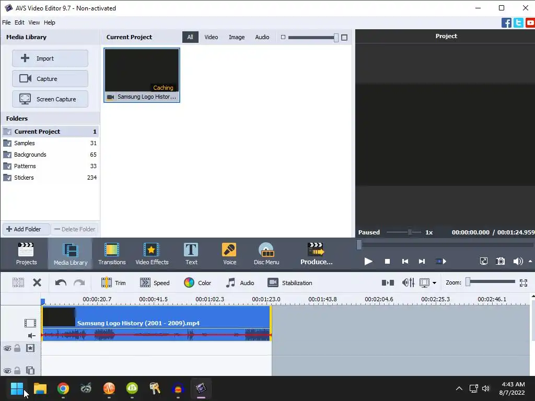Screen dimensions: 535x401
Task: Filter media by Image
Action: click(x=237, y=37)
